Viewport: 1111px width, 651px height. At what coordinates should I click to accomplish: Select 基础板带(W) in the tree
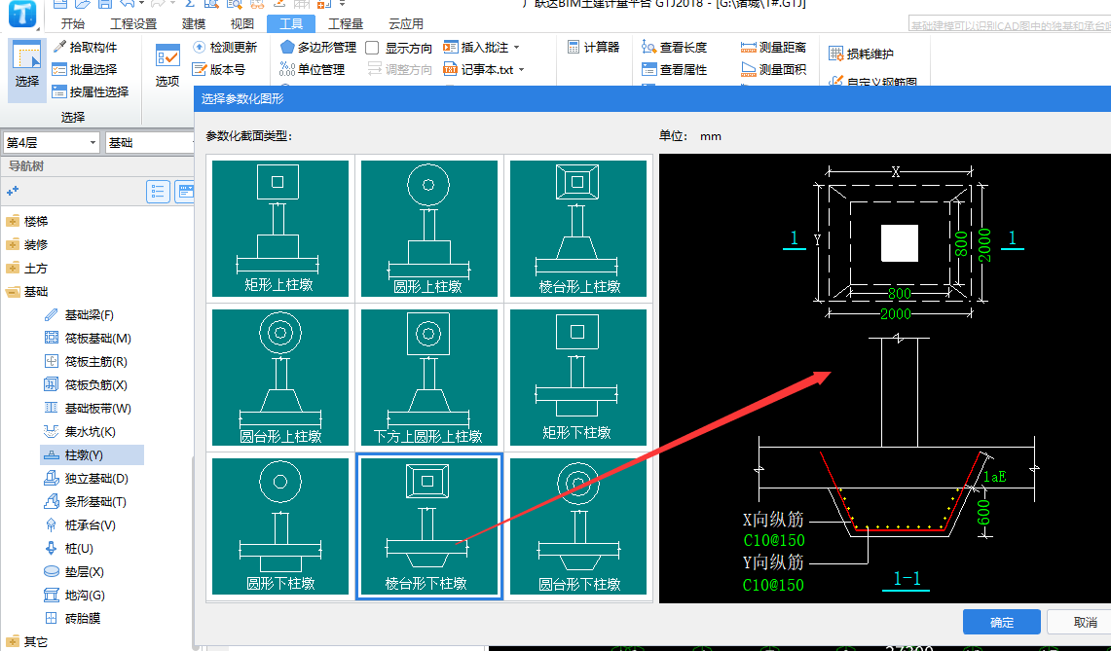point(88,408)
